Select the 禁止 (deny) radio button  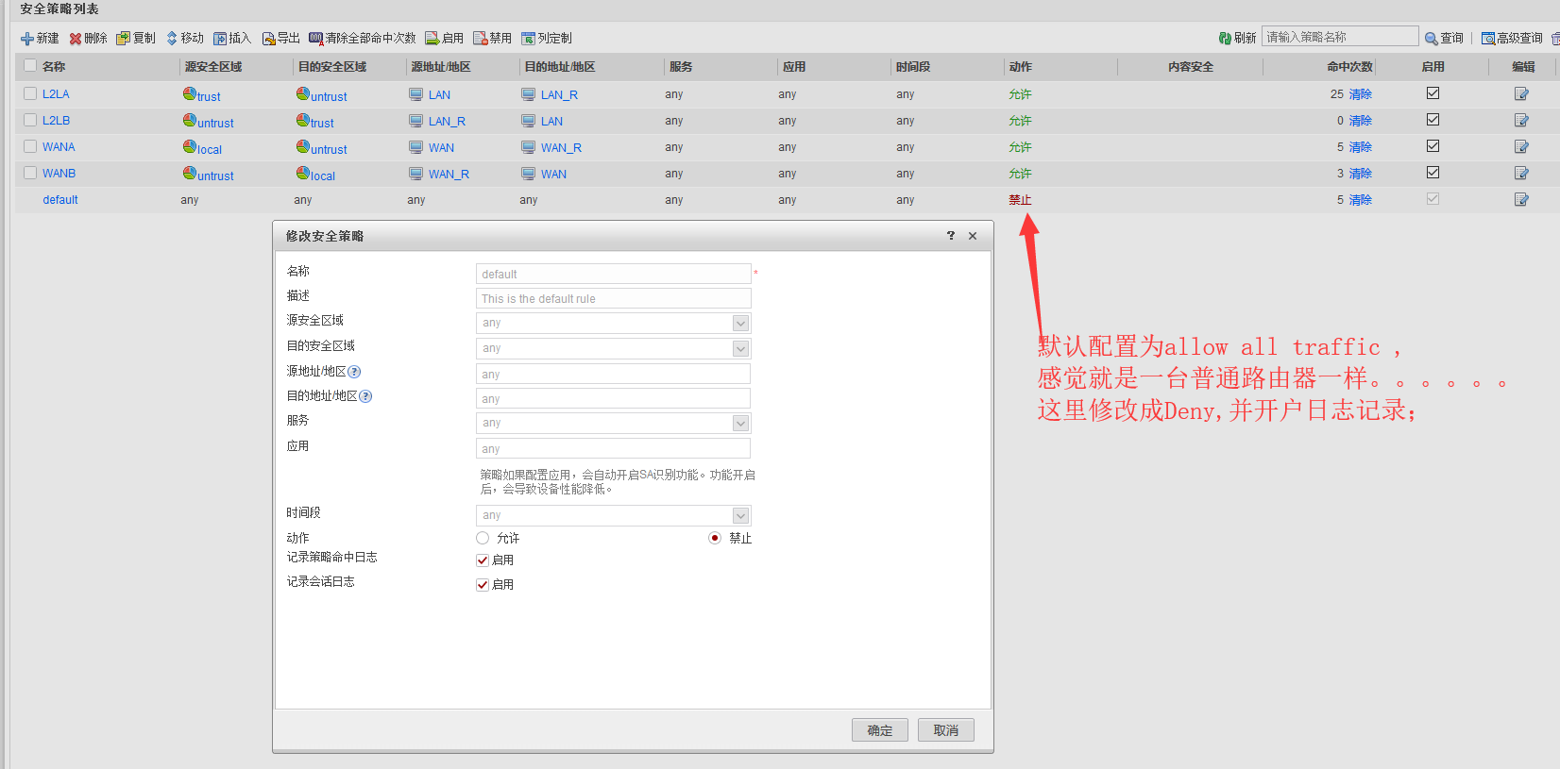pos(715,538)
